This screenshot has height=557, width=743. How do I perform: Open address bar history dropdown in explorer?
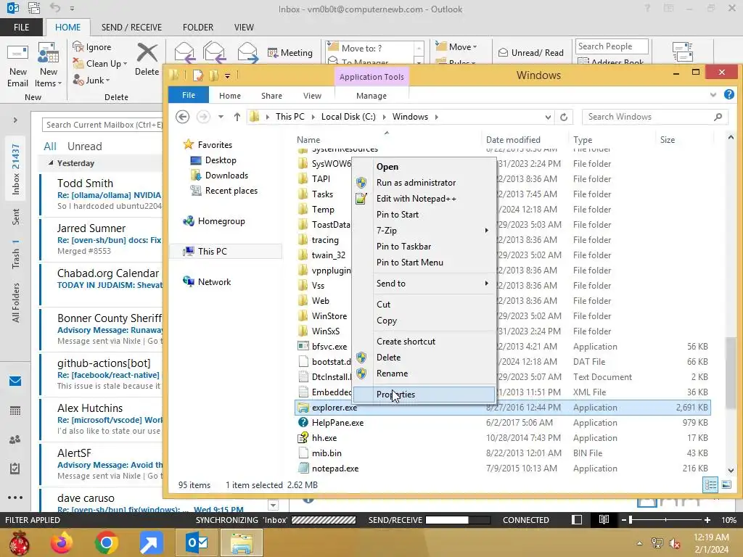(548, 117)
